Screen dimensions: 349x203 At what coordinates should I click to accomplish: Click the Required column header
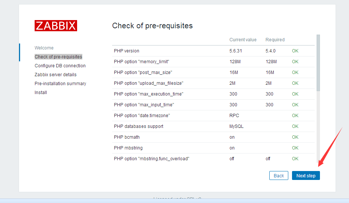pyautogui.click(x=275, y=40)
